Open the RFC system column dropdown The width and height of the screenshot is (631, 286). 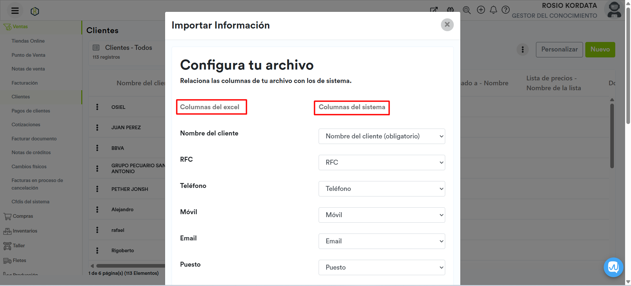click(381, 162)
